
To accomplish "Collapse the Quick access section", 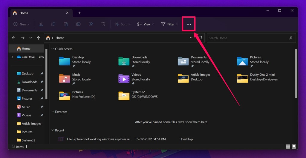I will [53, 49].
